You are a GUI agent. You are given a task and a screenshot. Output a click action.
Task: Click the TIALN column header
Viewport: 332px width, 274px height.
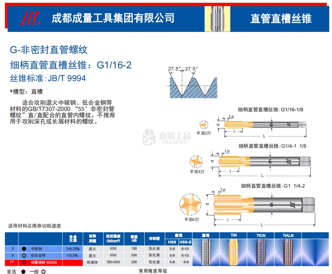coord(288,236)
